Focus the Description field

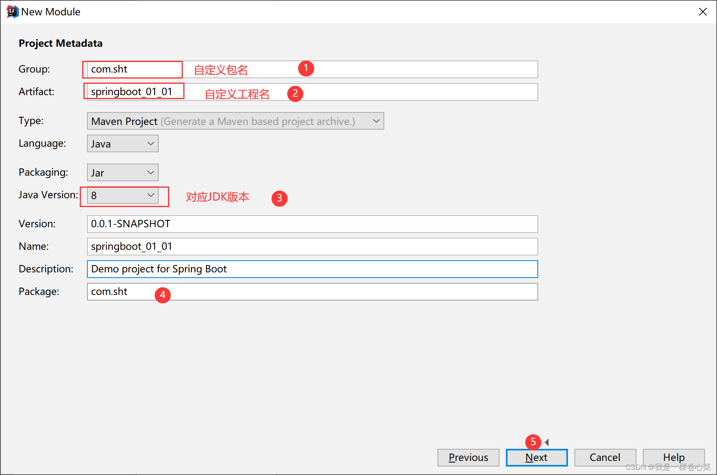pos(312,269)
